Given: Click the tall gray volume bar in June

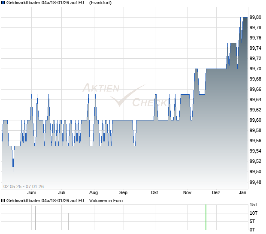Looking at the screenshot, I should tap(36, 218).
